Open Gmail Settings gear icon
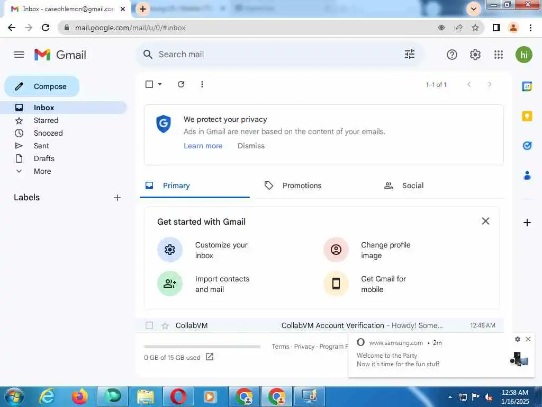 475,55
